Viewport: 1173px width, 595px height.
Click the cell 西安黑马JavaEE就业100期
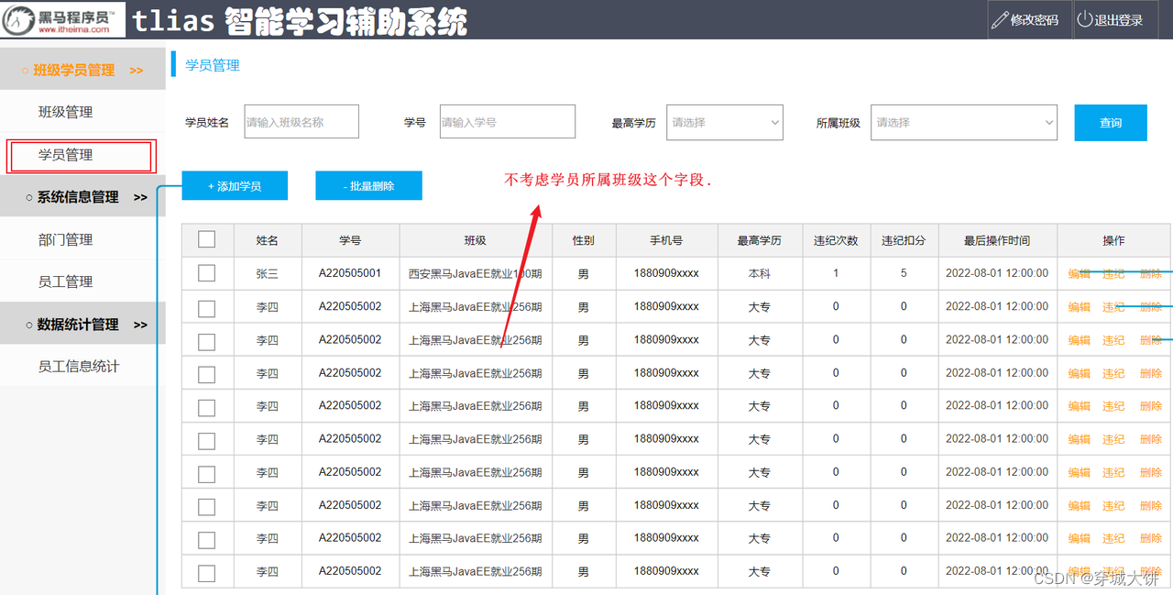pyautogui.click(x=476, y=273)
